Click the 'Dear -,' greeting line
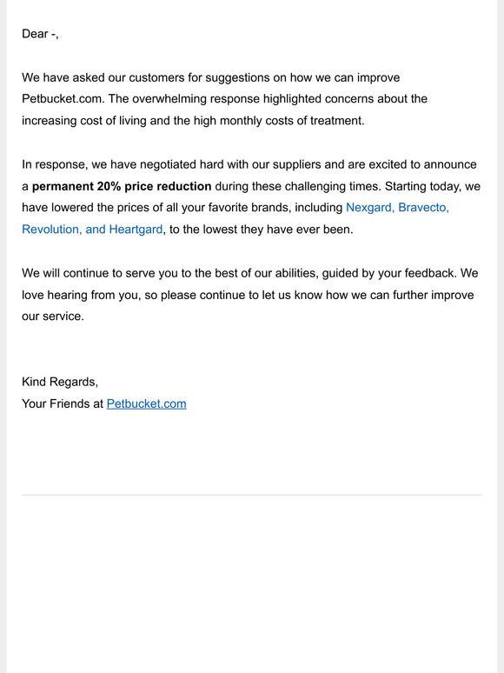The image size is (504, 673). (x=40, y=34)
